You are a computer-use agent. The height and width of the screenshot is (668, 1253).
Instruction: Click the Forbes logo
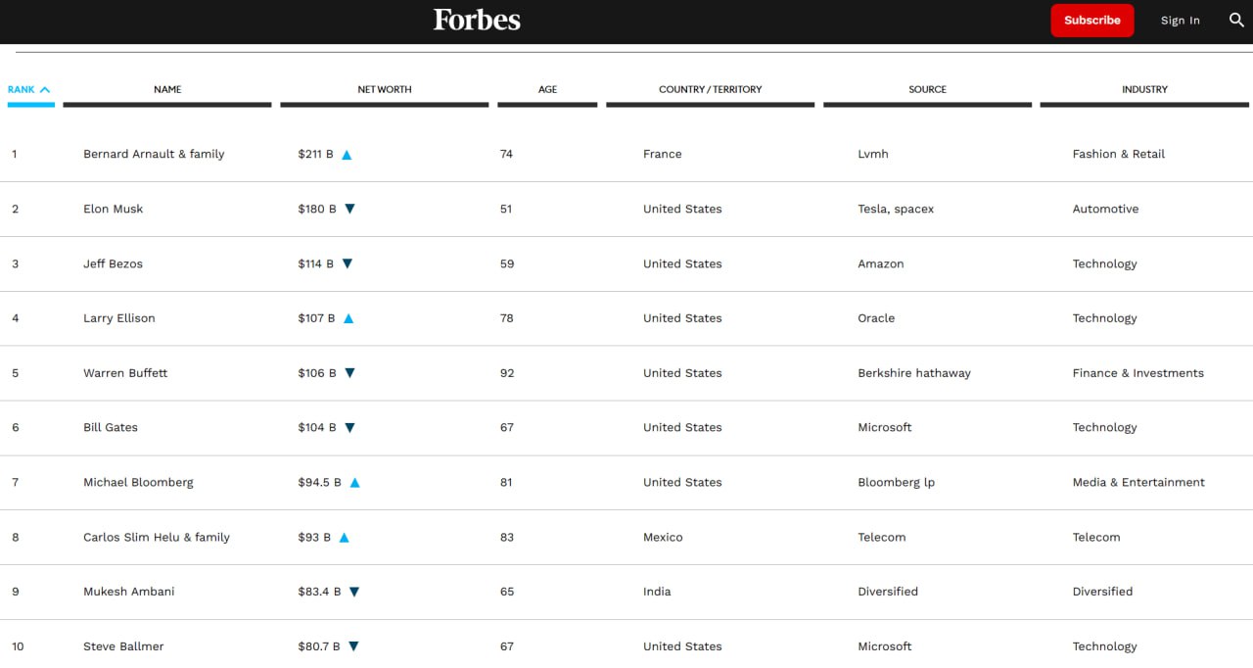pyautogui.click(x=477, y=20)
